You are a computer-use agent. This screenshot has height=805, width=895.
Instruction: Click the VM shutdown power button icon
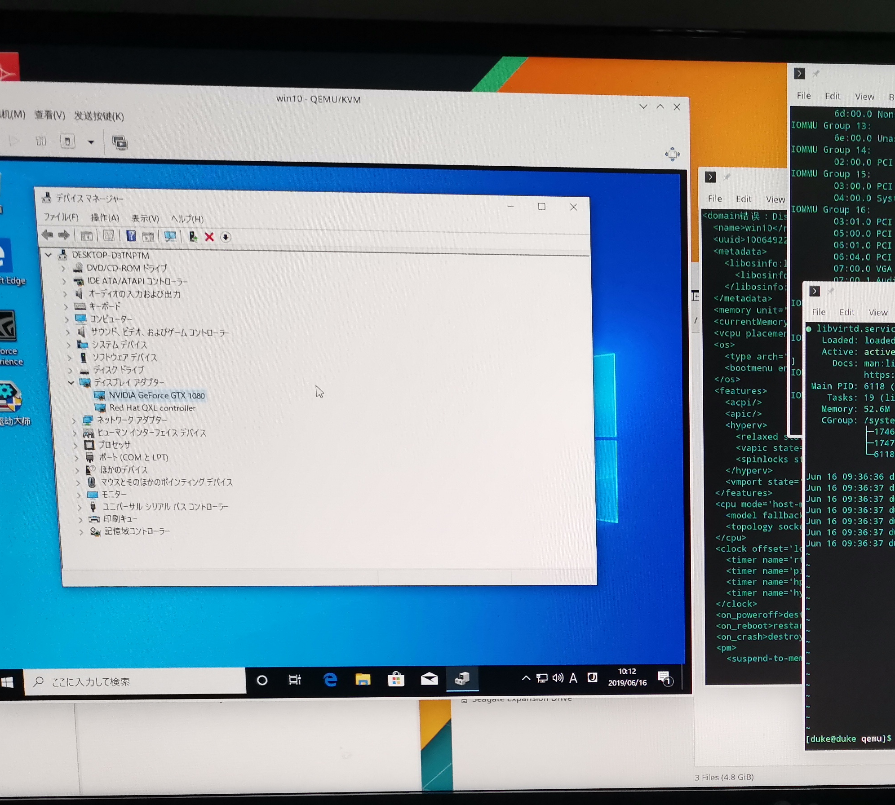[x=67, y=142]
